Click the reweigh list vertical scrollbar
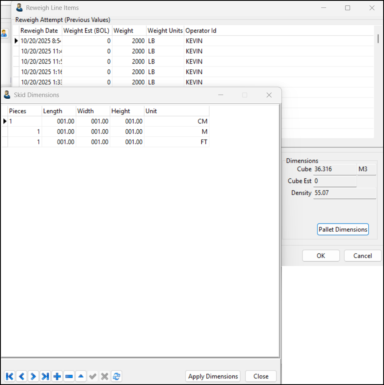The width and height of the screenshot is (384, 385). pyautogui.click(x=378, y=39)
